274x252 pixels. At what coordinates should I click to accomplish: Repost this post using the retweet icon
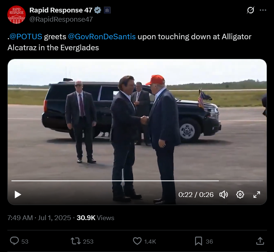(76, 241)
